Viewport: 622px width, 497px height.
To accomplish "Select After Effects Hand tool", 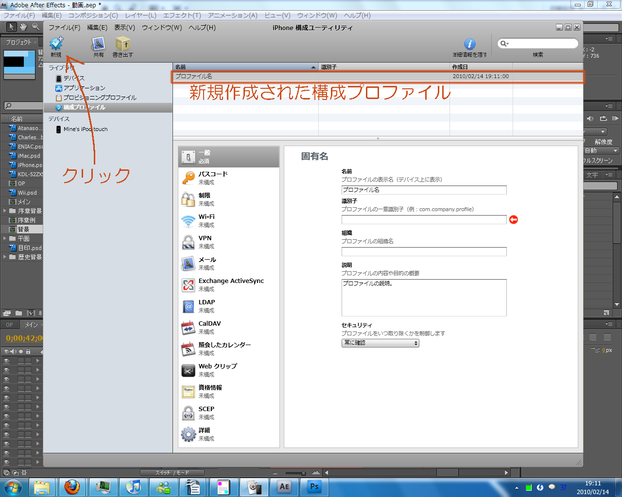I will tap(23, 27).
